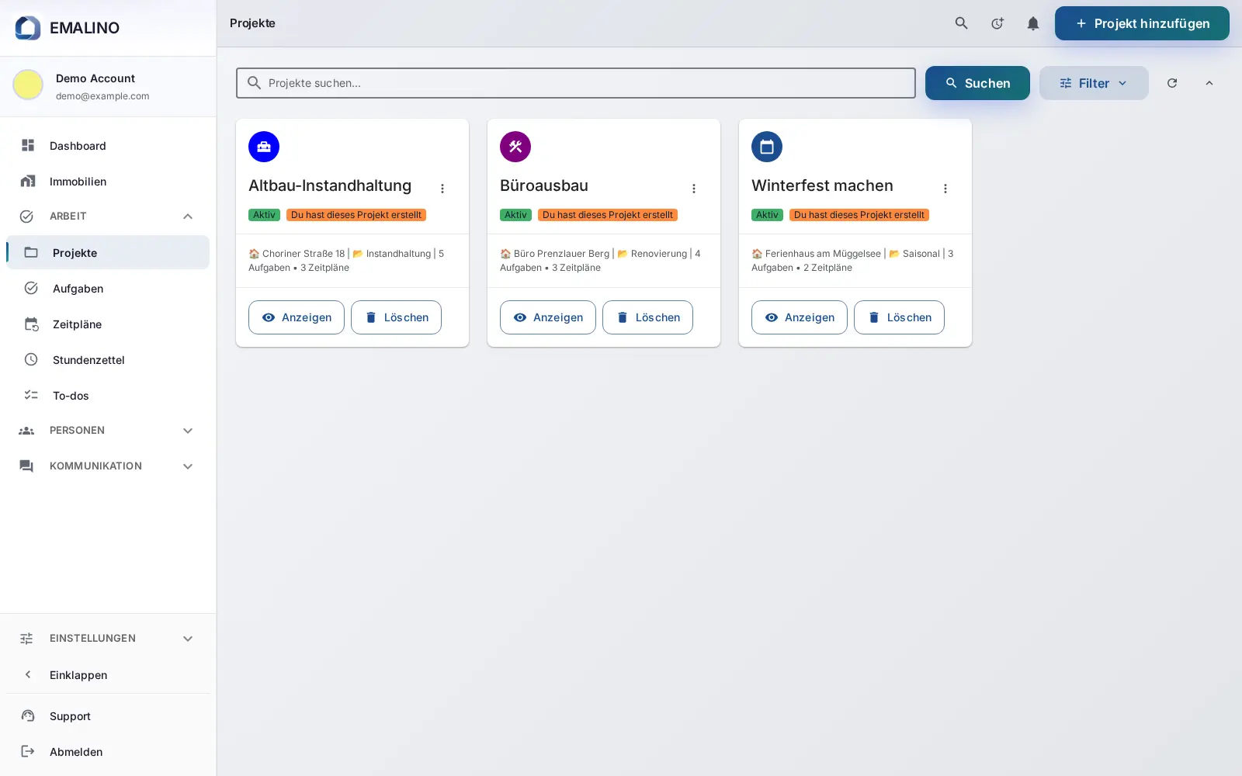Click the calendar icon of Winterfest machen
Image resolution: width=1242 pixels, height=776 pixels.
pyautogui.click(x=767, y=147)
